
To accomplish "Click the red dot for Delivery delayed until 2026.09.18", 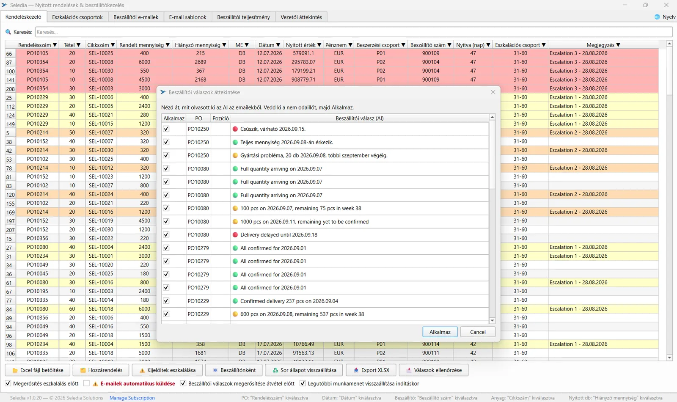I will coord(235,235).
